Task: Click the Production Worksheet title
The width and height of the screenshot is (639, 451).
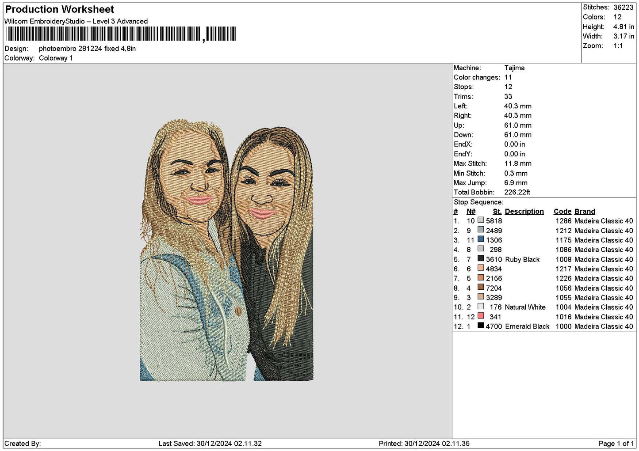Action: tap(60, 9)
